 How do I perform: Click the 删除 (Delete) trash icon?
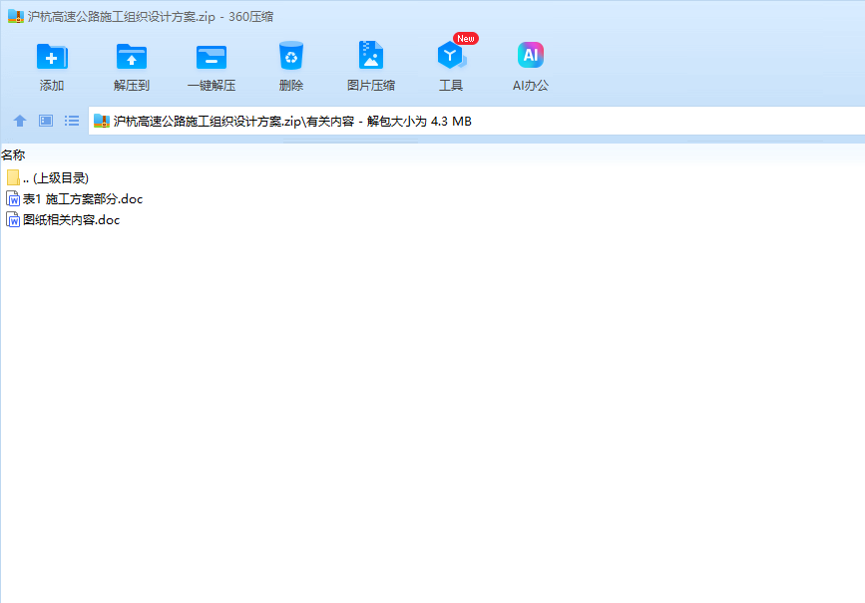point(291,56)
